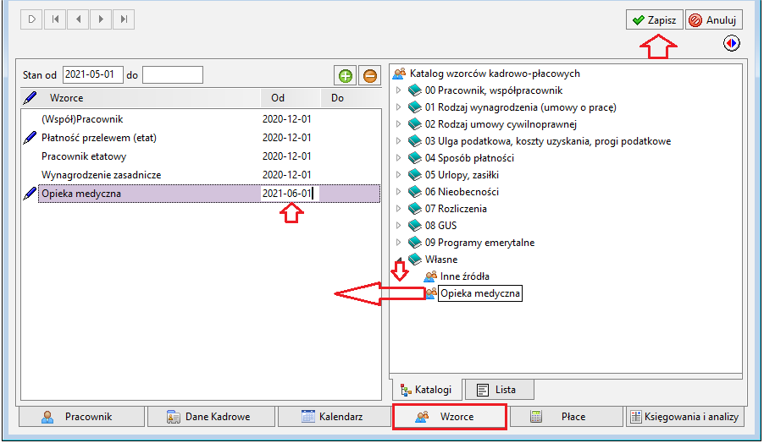The image size is (764, 443).
Task: Expand 03 Ulga podatkowa node
Action: pos(399,141)
